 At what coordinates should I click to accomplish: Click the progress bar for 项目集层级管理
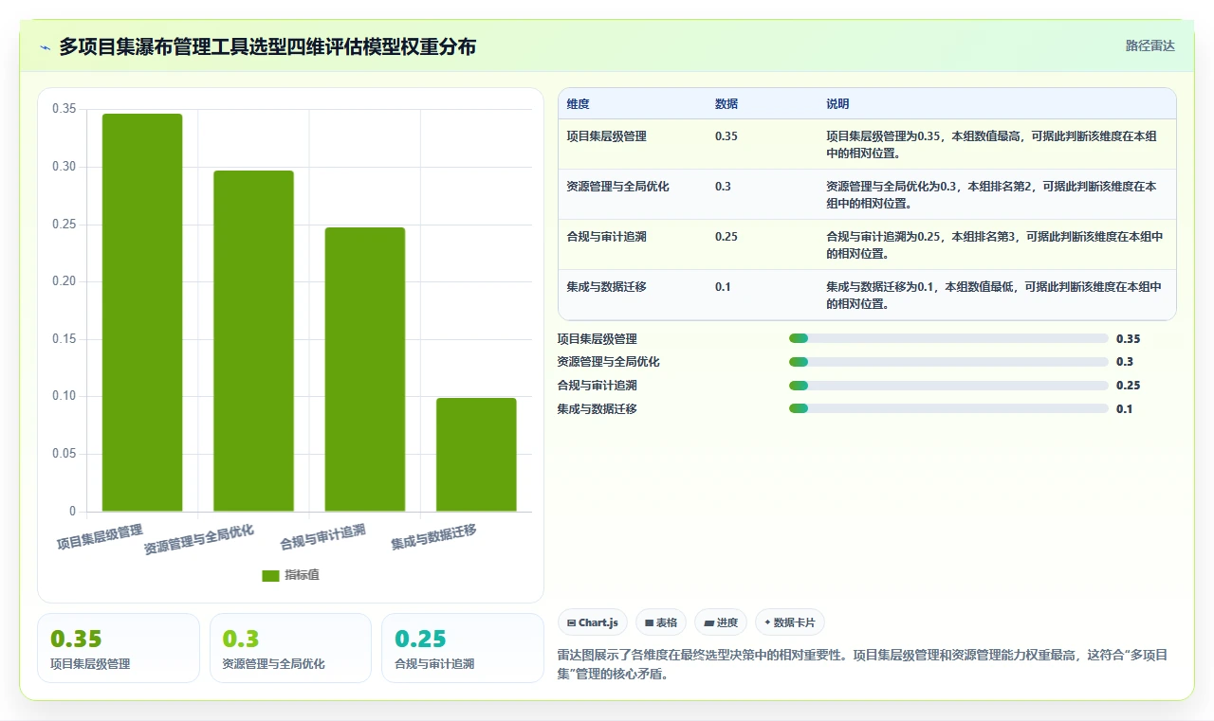click(x=948, y=338)
